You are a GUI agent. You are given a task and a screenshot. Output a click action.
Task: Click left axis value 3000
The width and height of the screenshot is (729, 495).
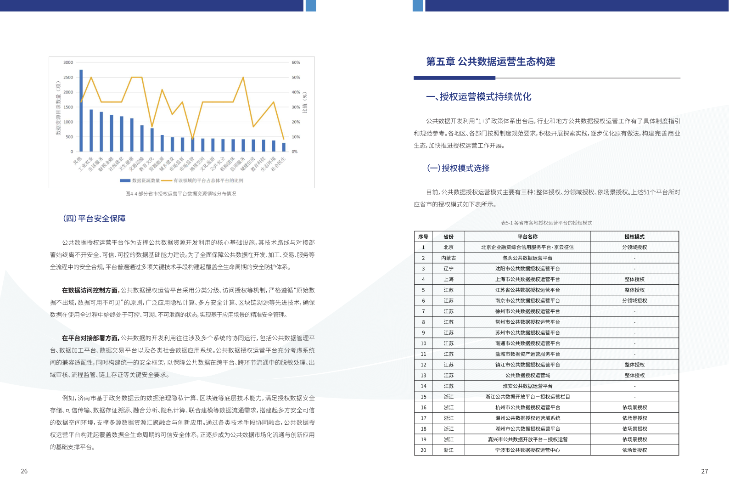68,62
